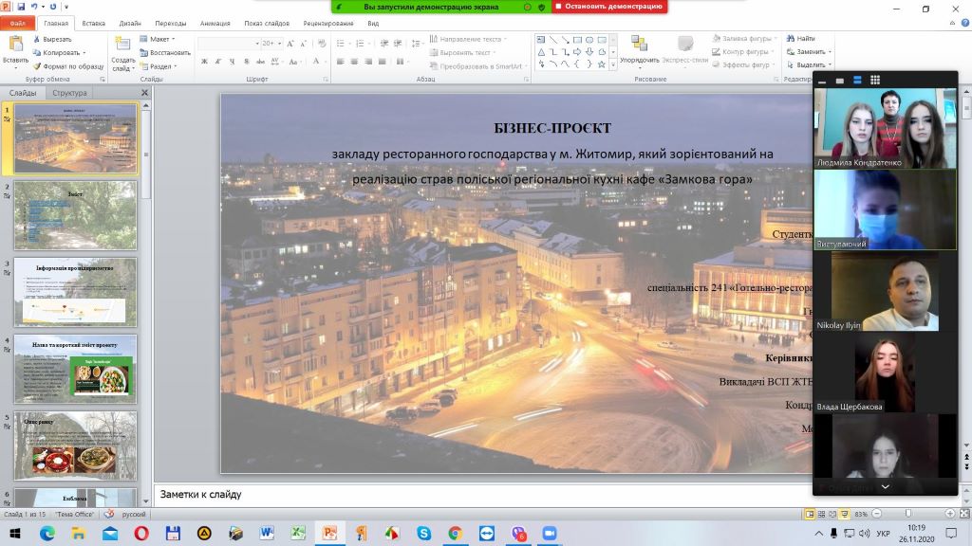Image resolution: width=972 pixels, height=546 pixels.
Task: Click Find (Найти) in the editing group
Action: click(801, 38)
